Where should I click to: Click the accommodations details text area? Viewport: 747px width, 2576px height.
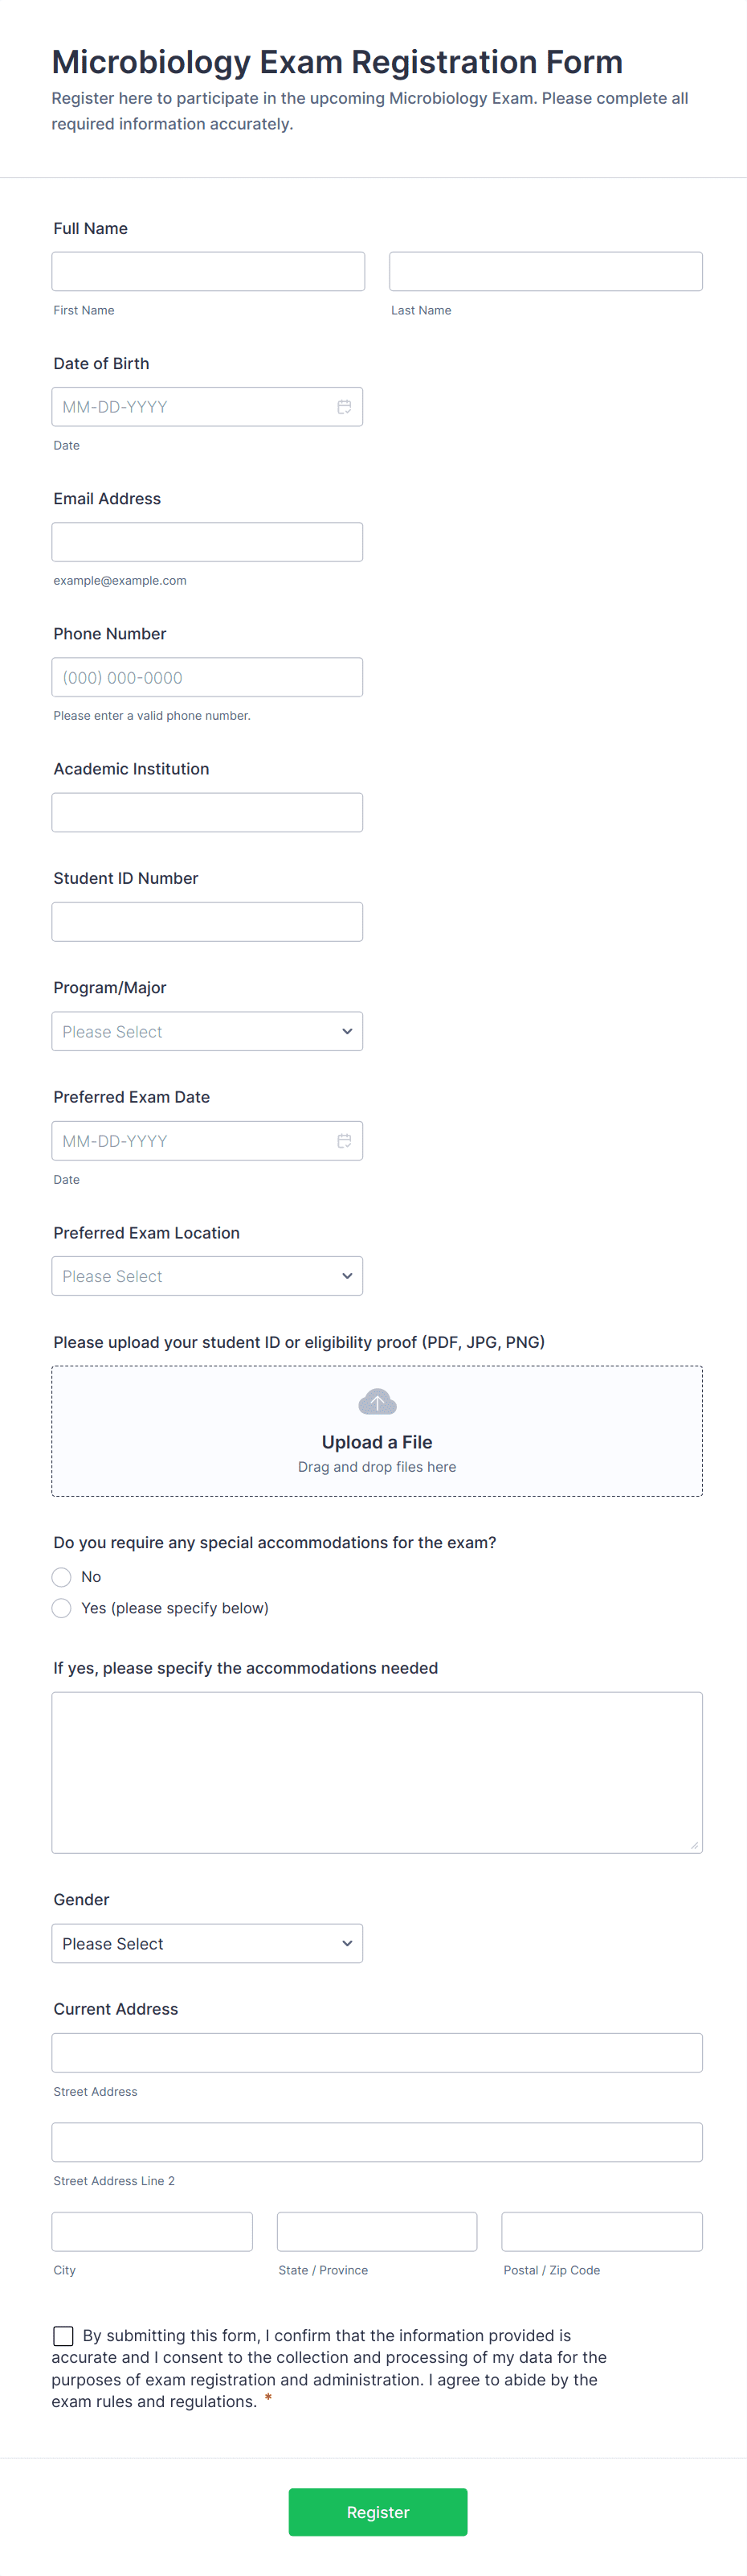[x=377, y=1772]
